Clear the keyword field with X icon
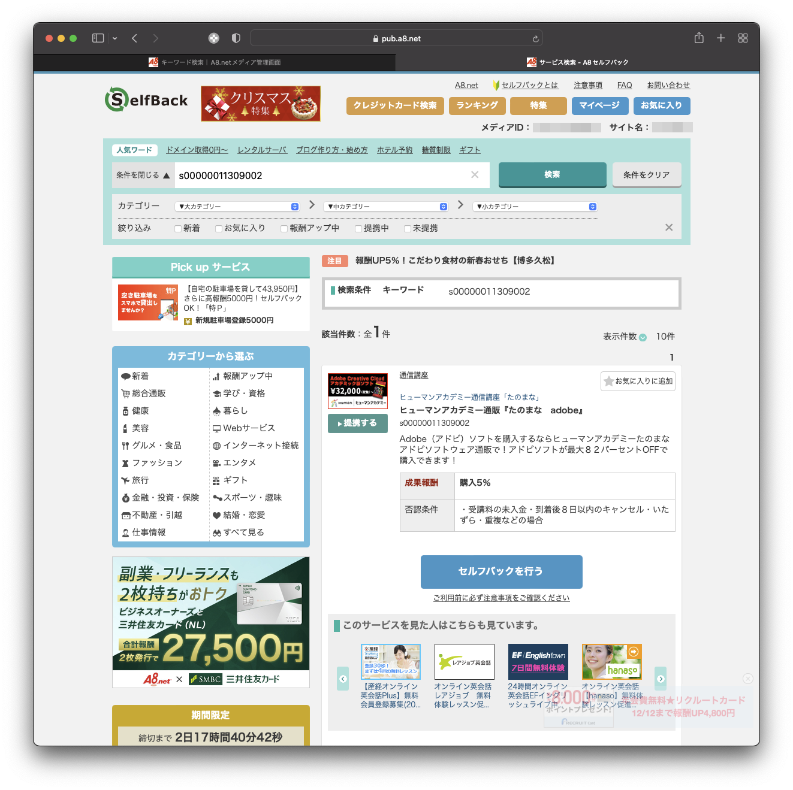Viewport: 793px width, 790px height. point(475,175)
